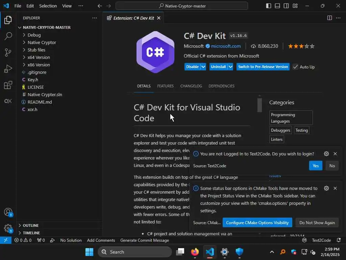Open the Manage gear in activity bar
The image size is (346, 260).
coord(8,228)
